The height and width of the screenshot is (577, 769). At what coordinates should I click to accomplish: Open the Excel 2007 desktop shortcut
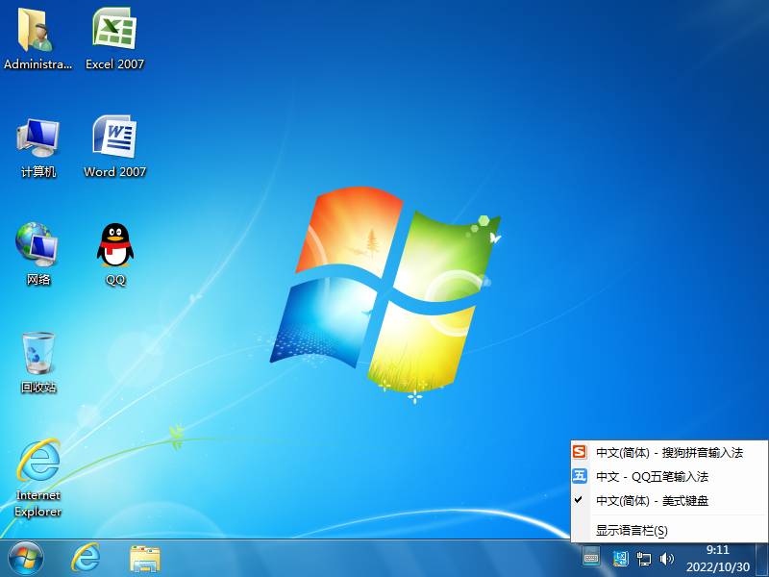click(x=114, y=31)
